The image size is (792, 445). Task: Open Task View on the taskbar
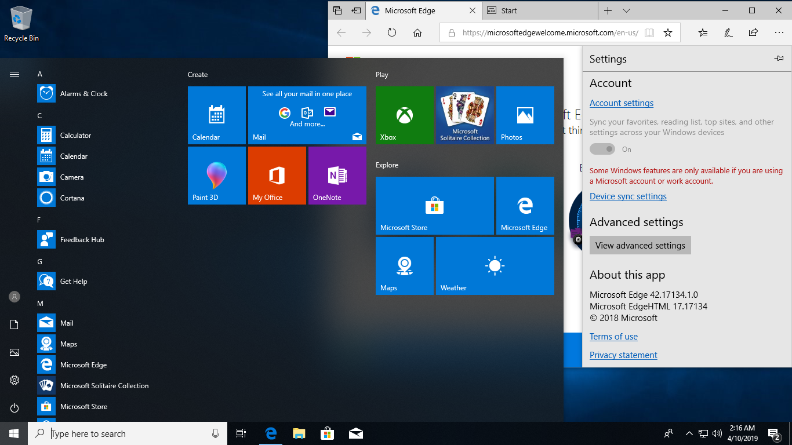pos(241,433)
